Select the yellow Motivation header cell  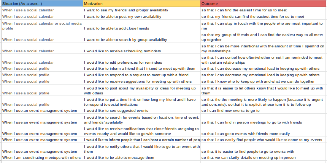142,3
